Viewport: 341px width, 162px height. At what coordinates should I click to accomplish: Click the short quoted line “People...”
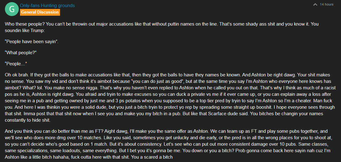pyautogui.click(x=16, y=63)
